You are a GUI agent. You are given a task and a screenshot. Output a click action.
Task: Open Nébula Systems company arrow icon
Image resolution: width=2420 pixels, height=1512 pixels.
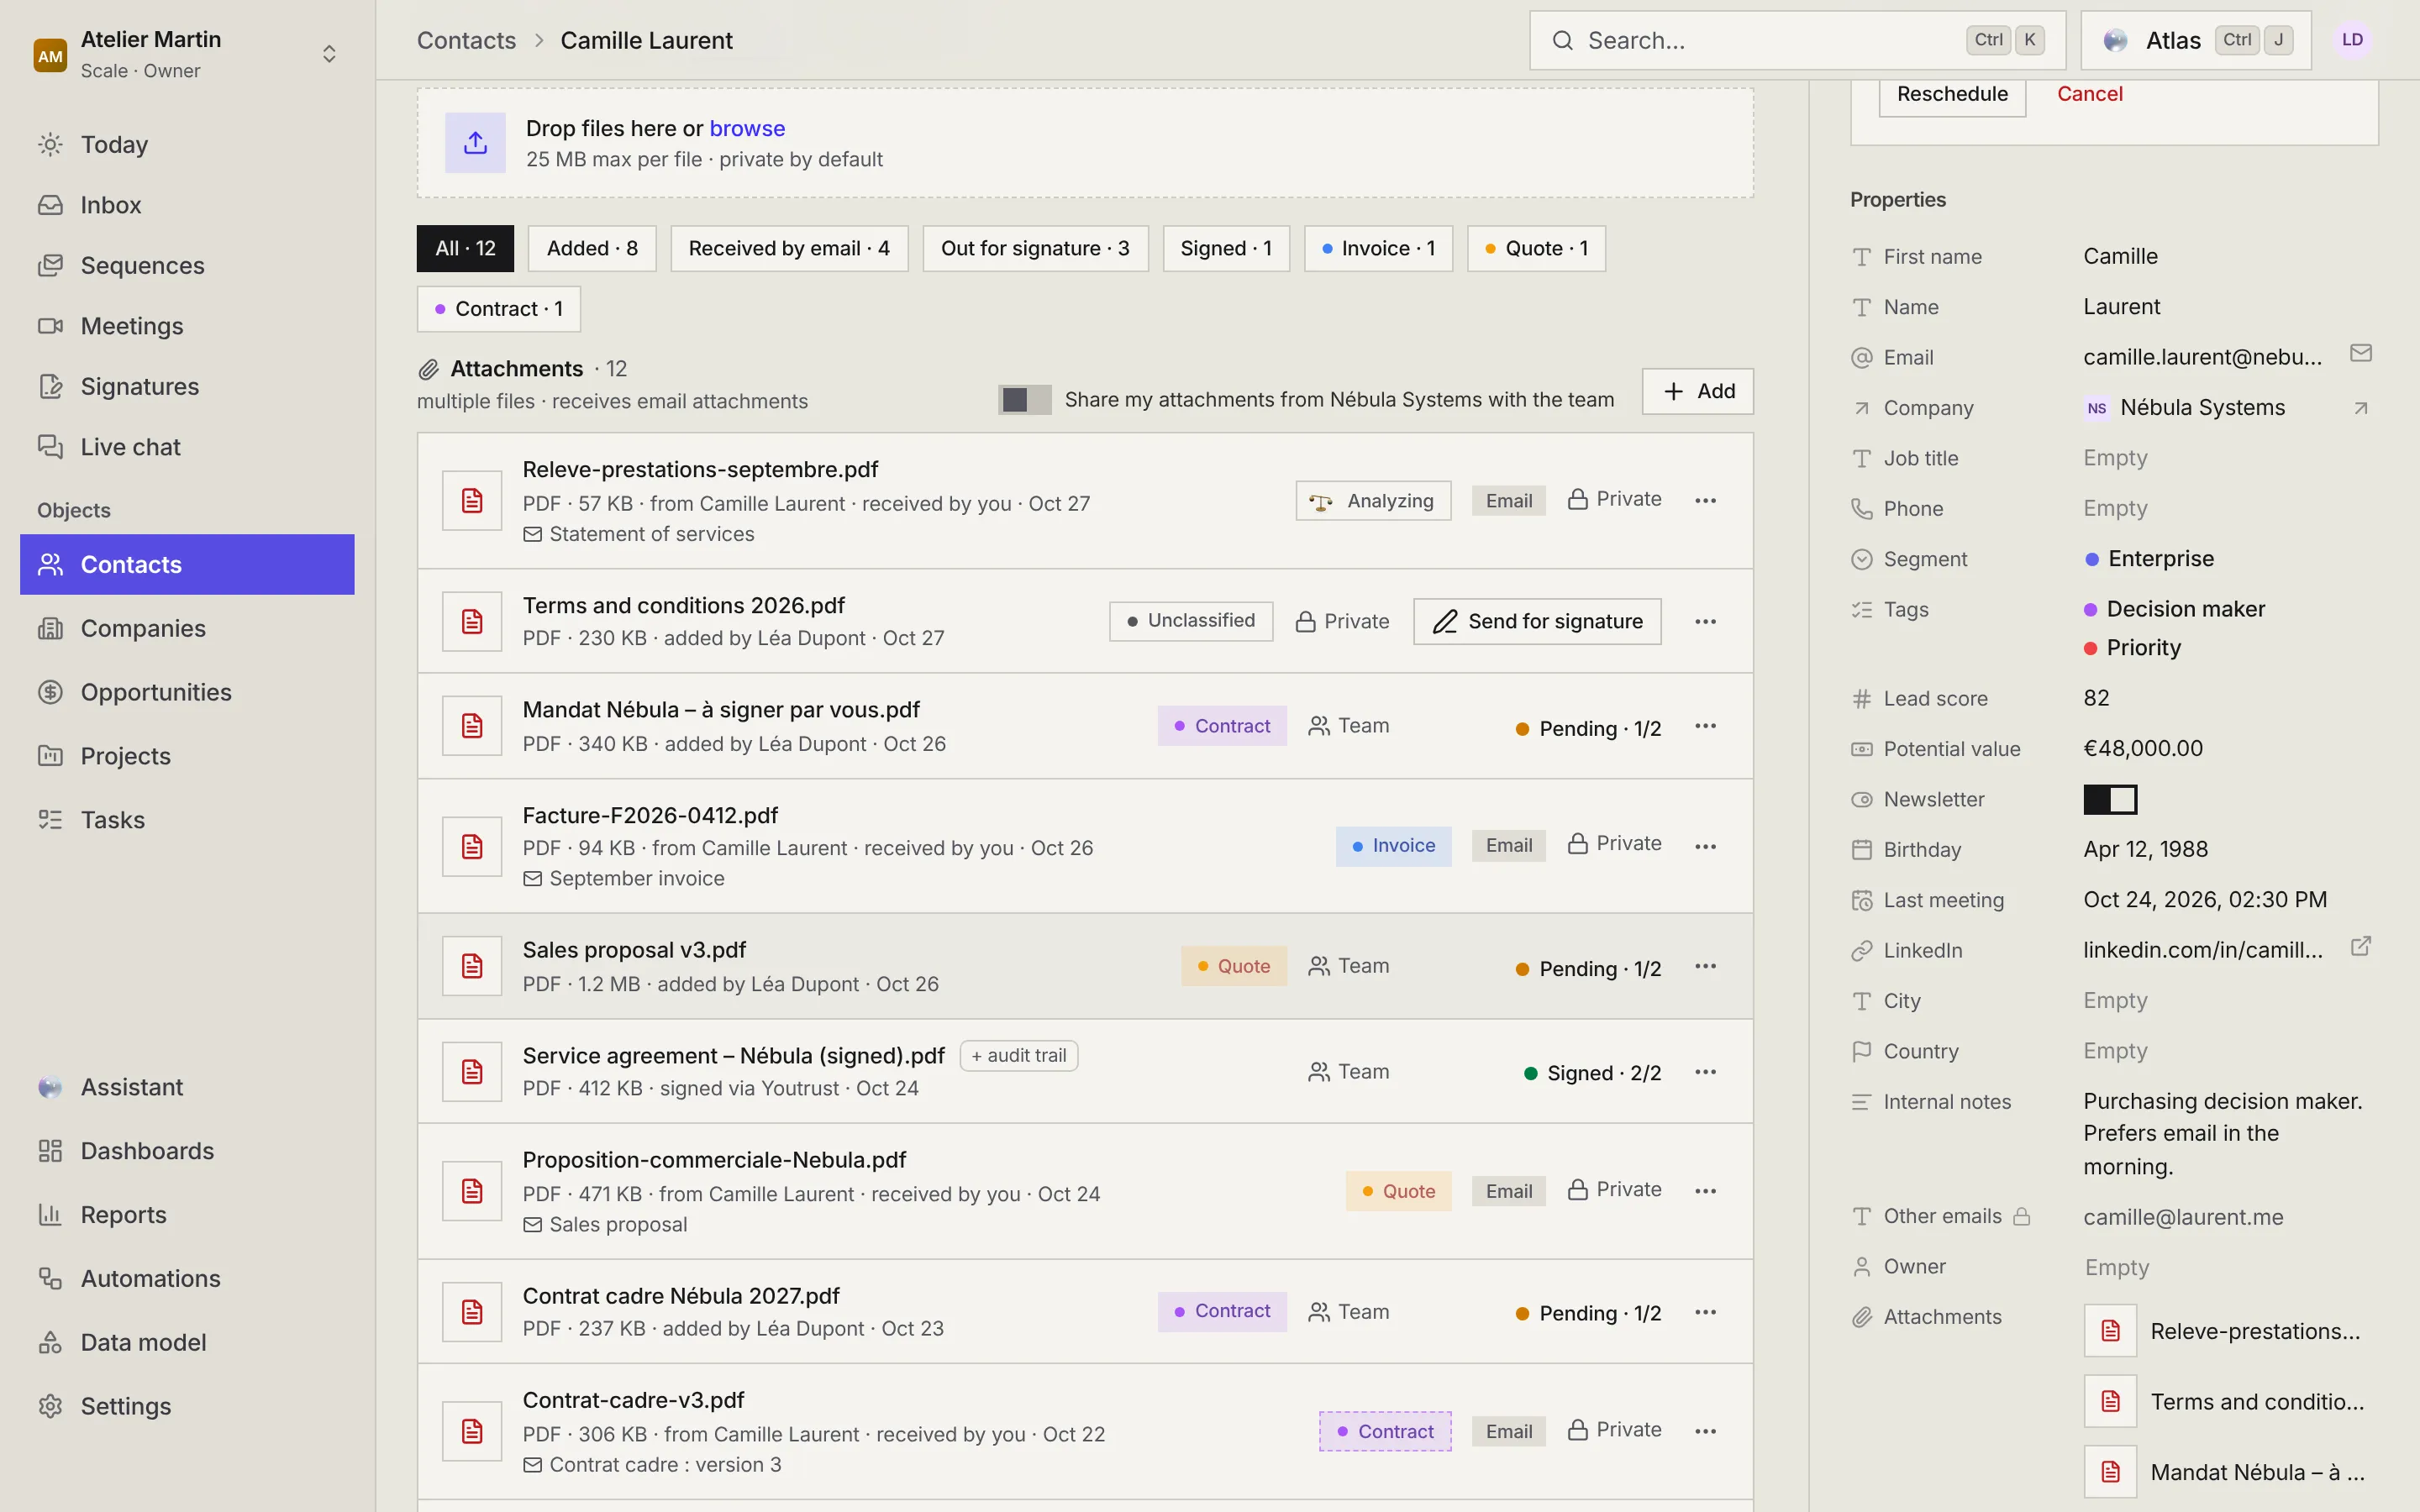pos(2360,408)
